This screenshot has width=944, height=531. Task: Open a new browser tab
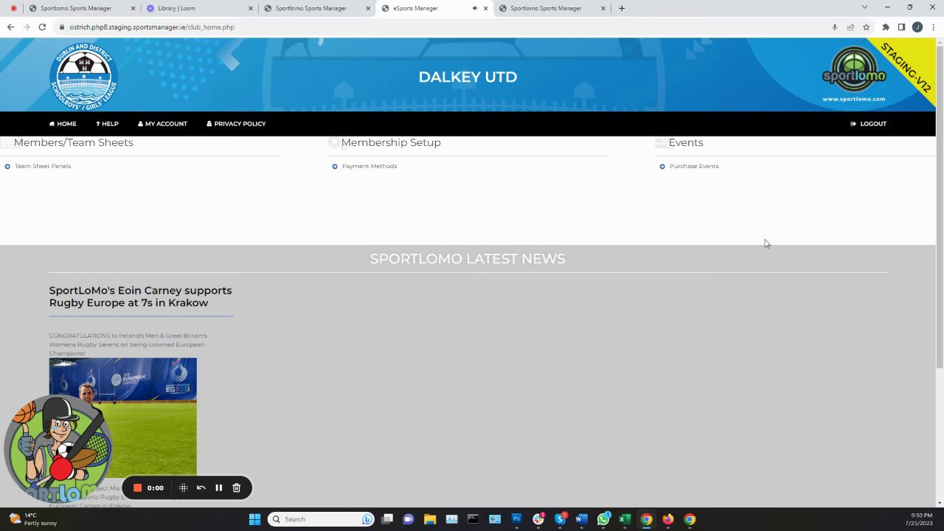pyautogui.click(x=622, y=8)
